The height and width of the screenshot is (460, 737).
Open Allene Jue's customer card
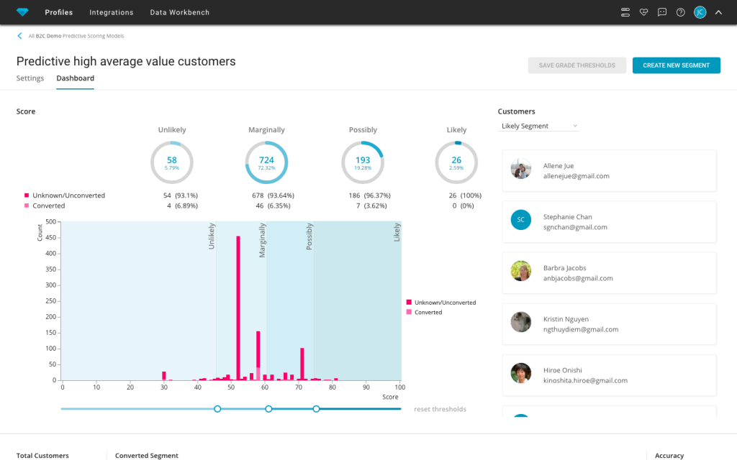[609, 171]
